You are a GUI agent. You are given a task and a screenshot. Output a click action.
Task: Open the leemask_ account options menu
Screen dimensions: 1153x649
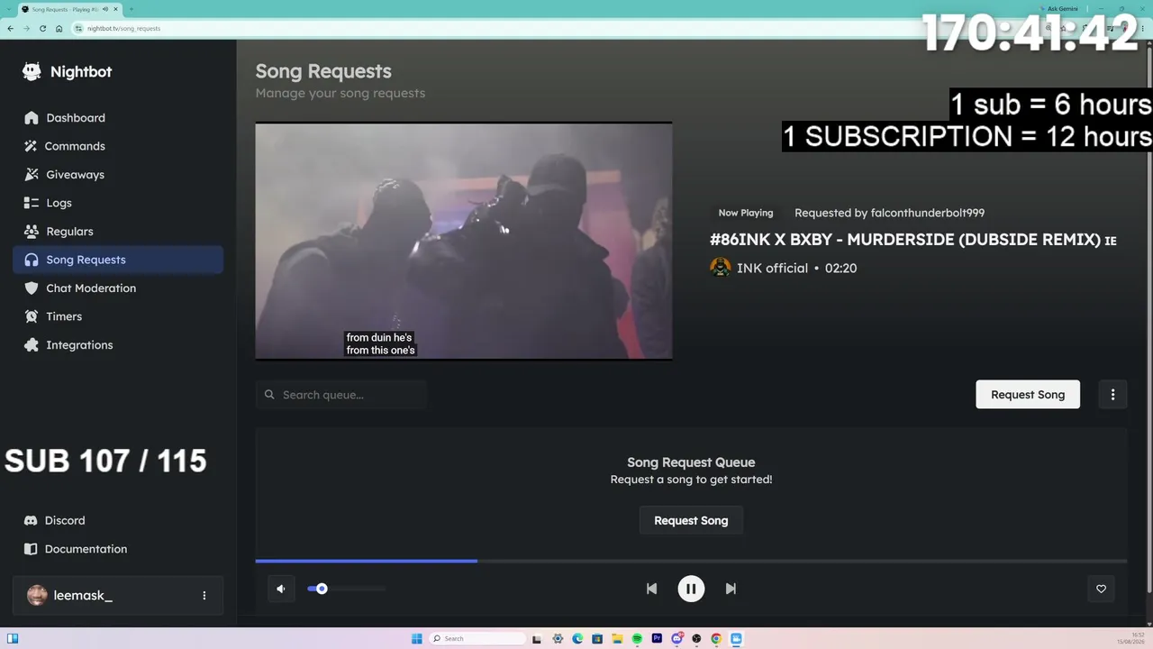pos(204,596)
